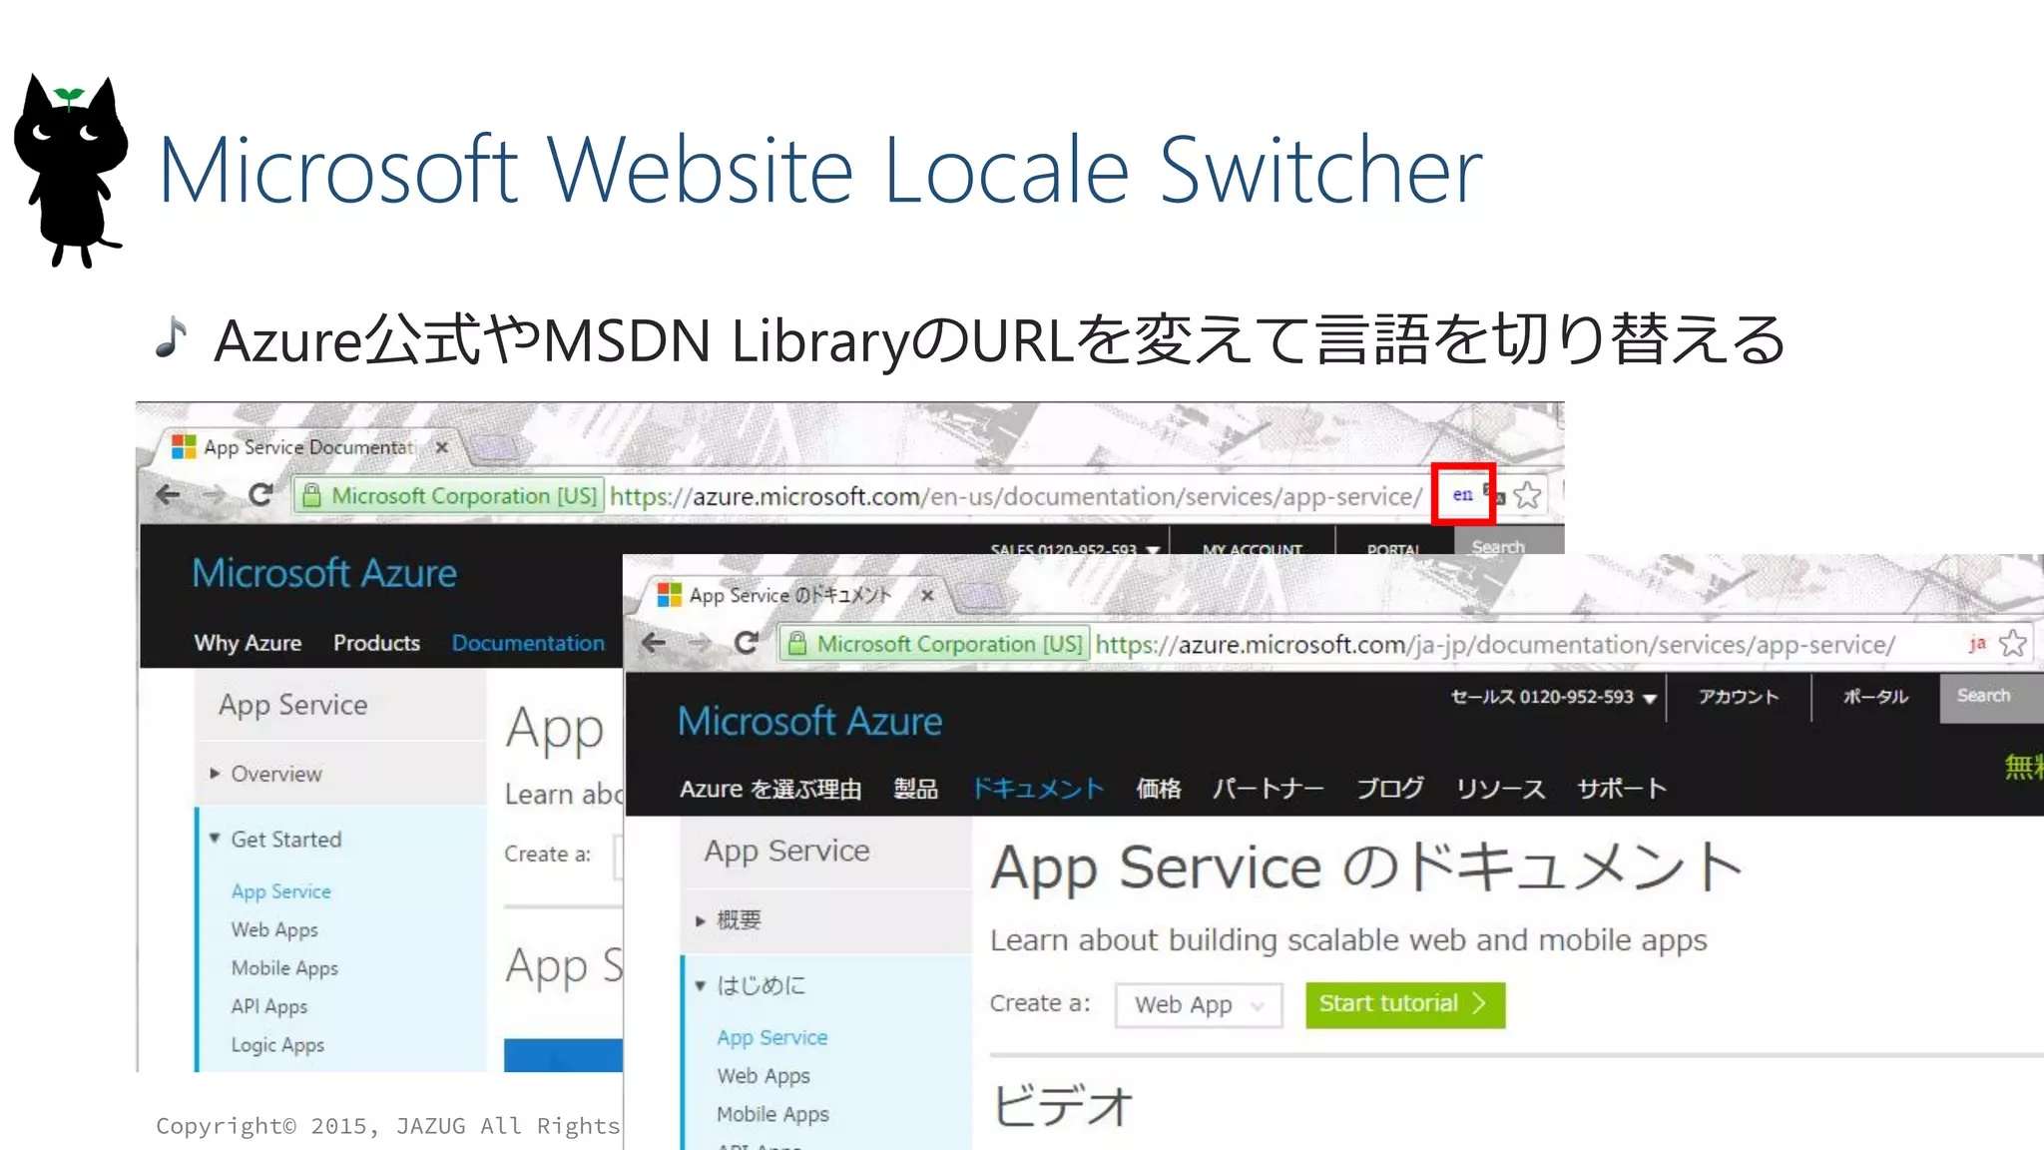The width and height of the screenshot is (2044, 1150).
Task: Click Web Apps link in English sidebar
Action: tap(274, 929)
